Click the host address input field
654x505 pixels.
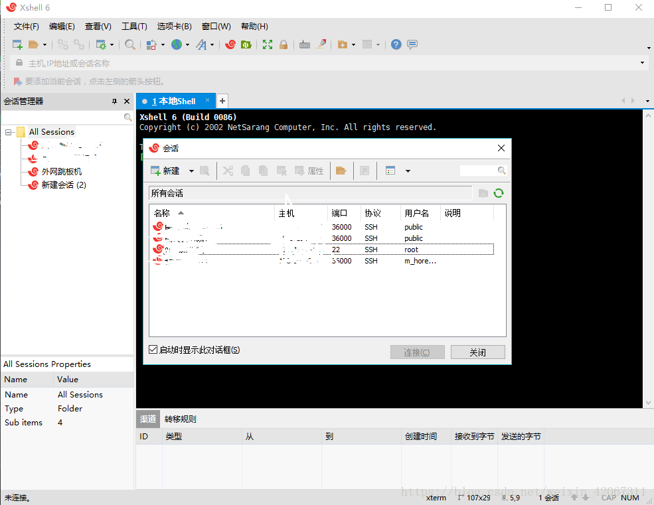pyautogui.click(x=327, y=63)
